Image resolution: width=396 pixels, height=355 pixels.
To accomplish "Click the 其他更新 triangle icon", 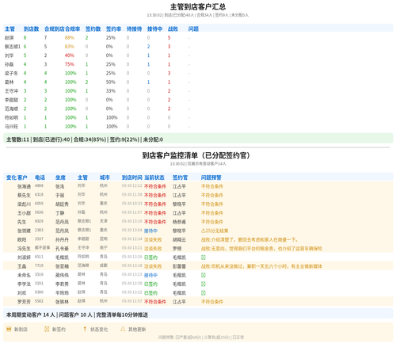I will 123,329.
